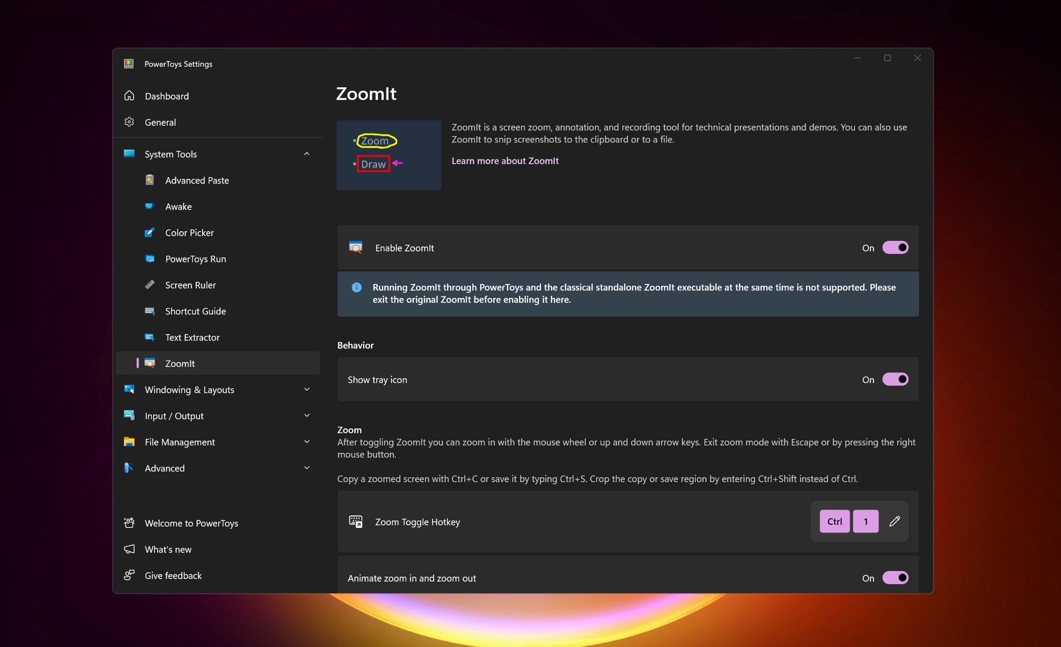This screenshot has height=647, width=1061.
Task: Toggle the Enable ZoomIt switch
Action: pyautogui.click(x=896, y=248)
